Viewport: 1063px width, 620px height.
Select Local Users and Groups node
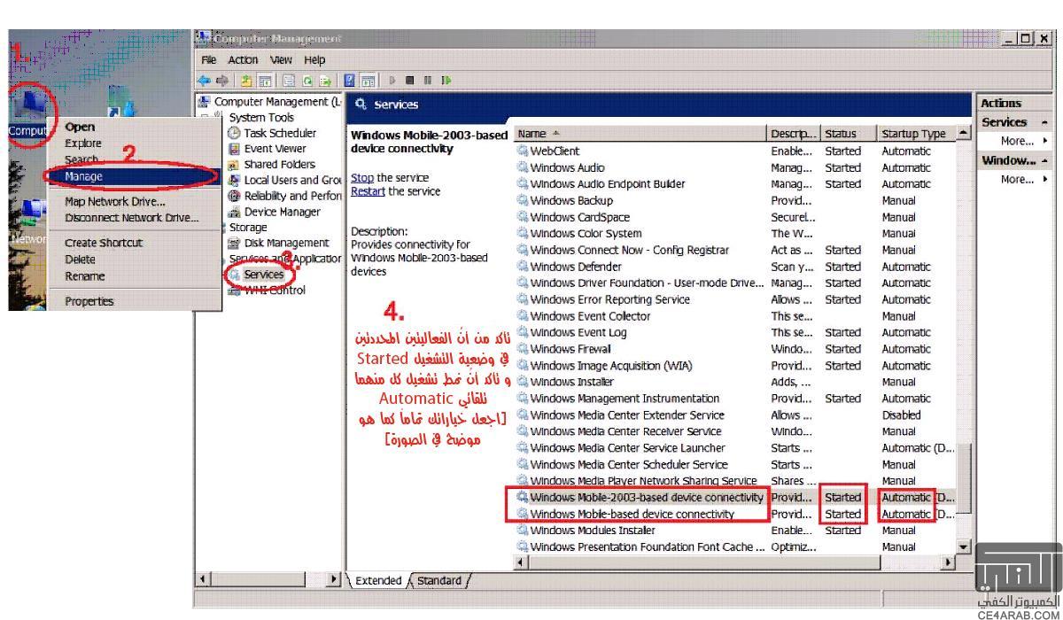[284, 180]
